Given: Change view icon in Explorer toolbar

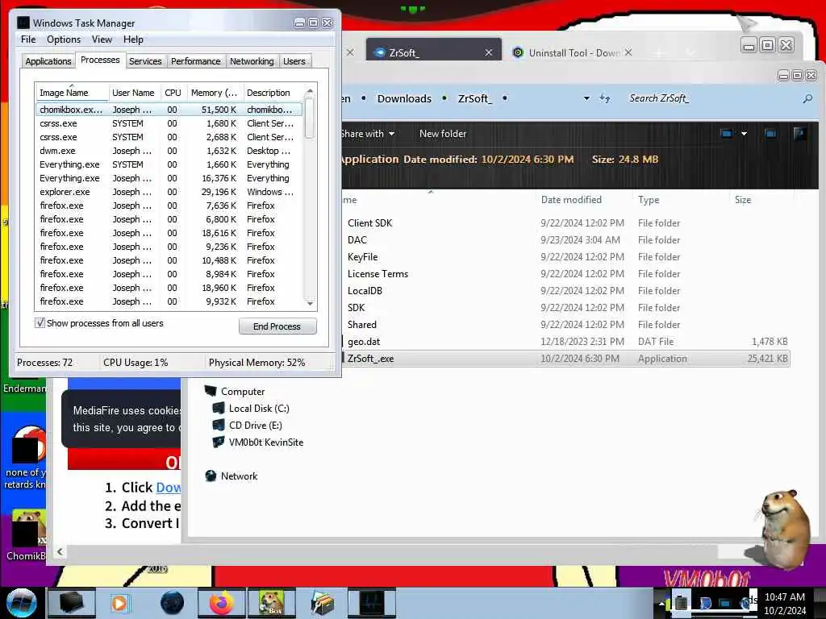Looking at the screenshot, I should pos(727,134).
